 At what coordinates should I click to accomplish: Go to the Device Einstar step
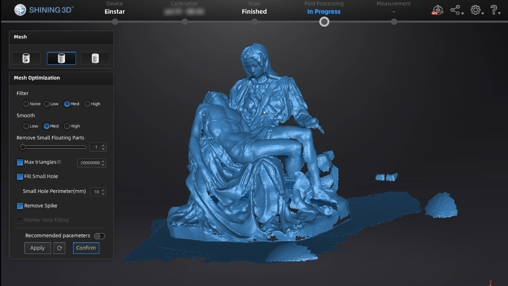pos(115,8)
